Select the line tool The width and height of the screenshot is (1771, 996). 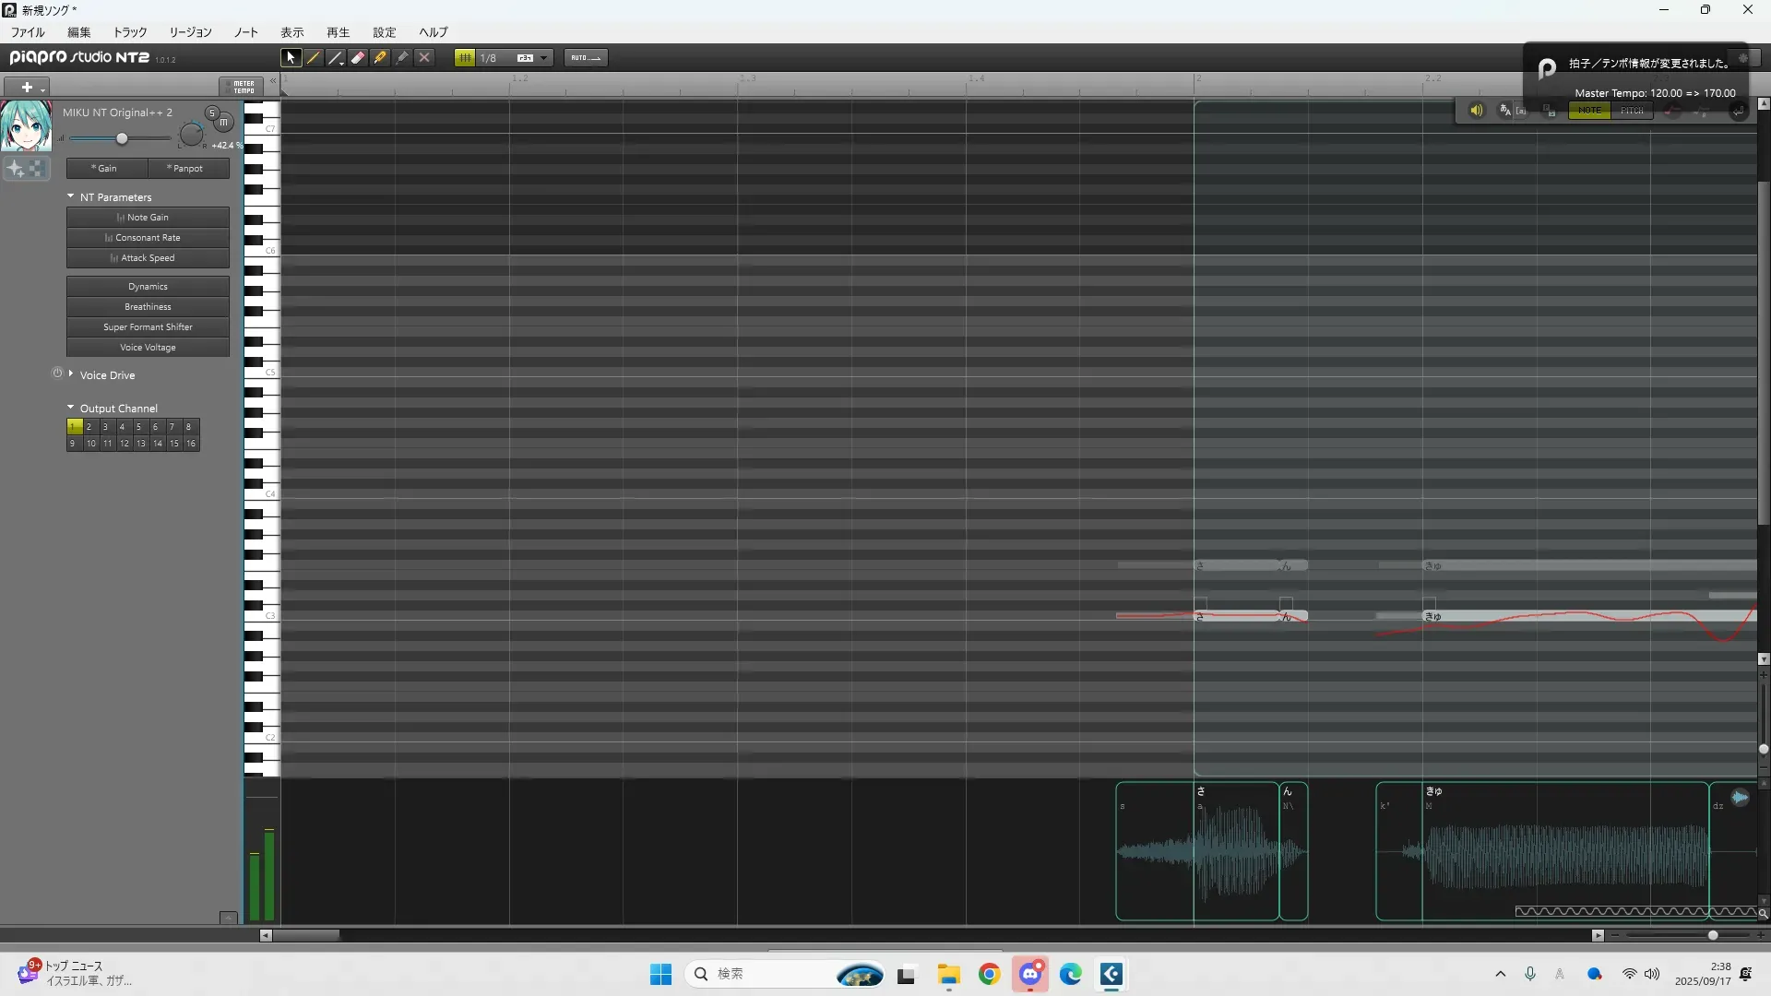coord(336,57)
